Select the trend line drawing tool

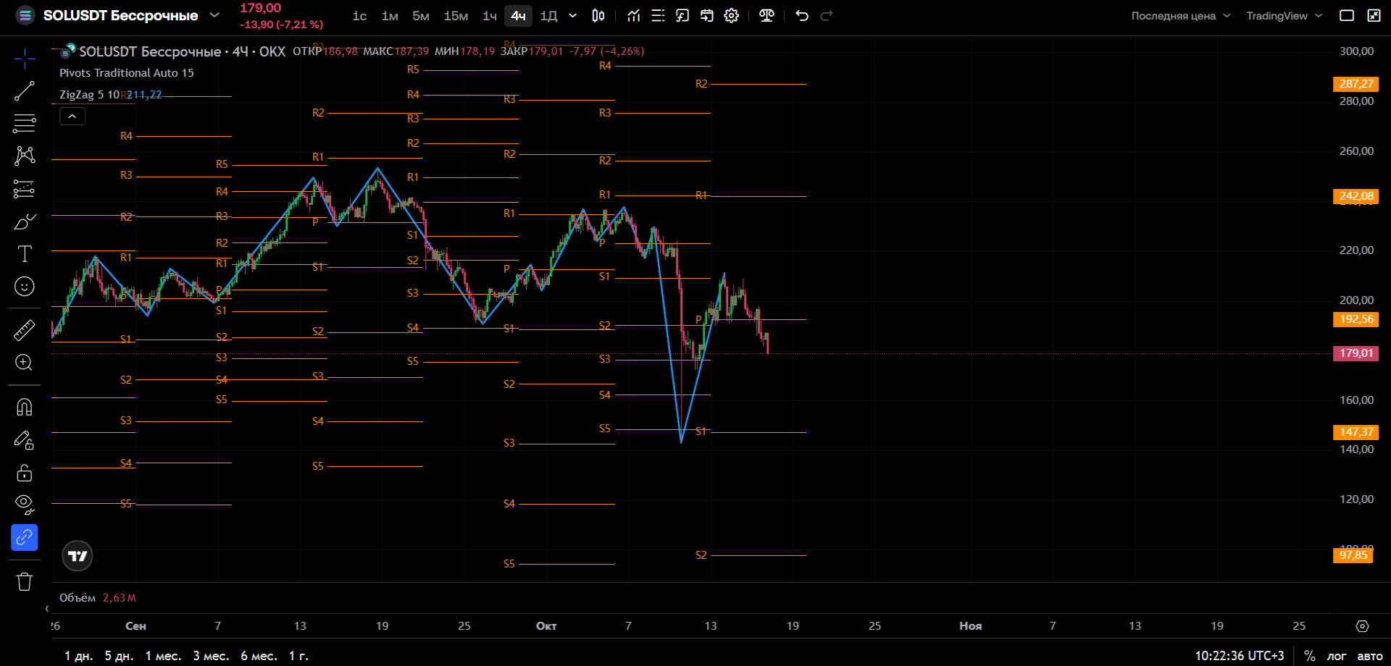point(24,90)
